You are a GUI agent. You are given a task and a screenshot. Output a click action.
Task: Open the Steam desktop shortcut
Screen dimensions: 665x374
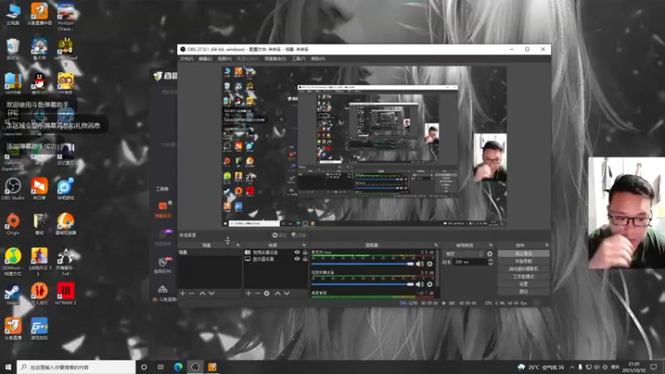tap(12, 294)
